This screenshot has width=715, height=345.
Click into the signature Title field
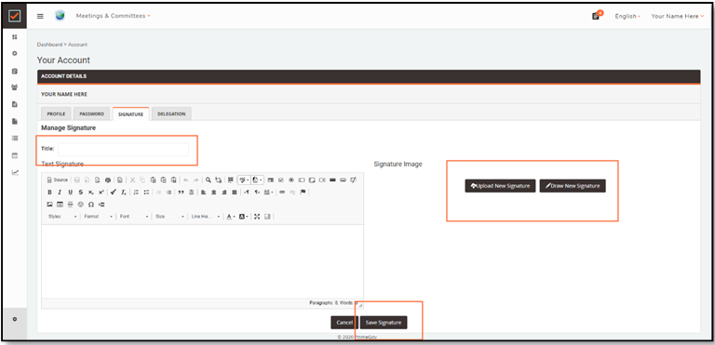pos(123,149)
